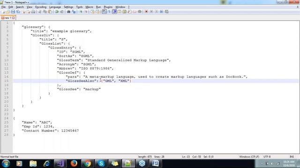The width and height of the screenshot is (300, 168).
Task: Click the UTF-8 encoding status field
Action: tap(267, 157)
